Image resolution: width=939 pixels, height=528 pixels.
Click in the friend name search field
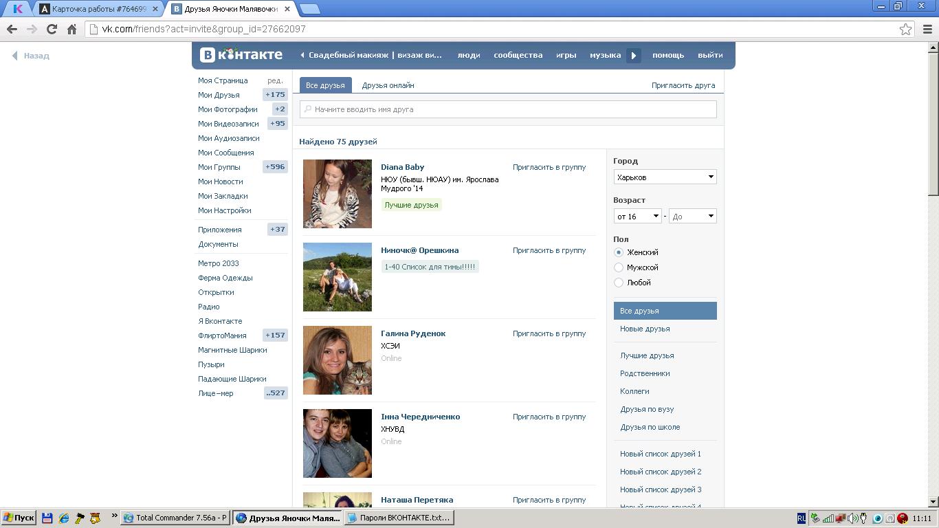[x=508, y=109]
